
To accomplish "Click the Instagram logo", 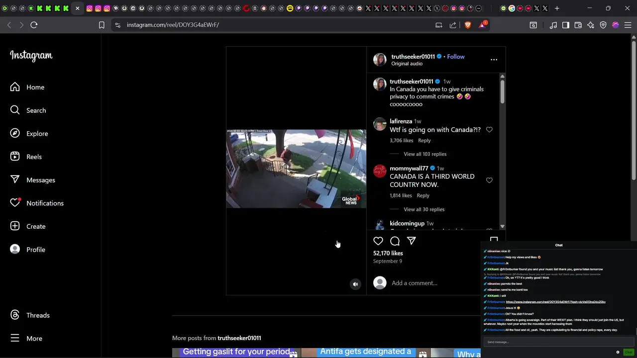I will click(31, 56).
